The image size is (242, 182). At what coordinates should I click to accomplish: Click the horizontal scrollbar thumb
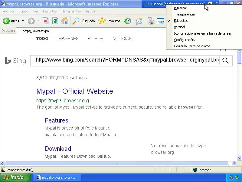[117, 163]
